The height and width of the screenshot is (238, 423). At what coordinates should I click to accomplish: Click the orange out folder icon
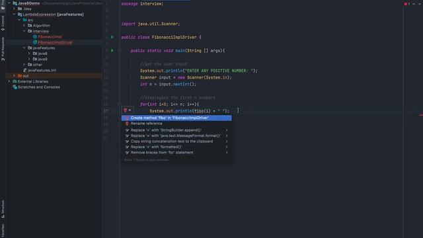tap(20, 76)
